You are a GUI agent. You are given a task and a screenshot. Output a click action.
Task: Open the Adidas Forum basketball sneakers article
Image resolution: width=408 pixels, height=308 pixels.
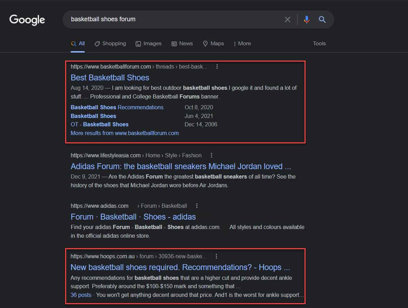pyautogui.click(x=180, y=166)
